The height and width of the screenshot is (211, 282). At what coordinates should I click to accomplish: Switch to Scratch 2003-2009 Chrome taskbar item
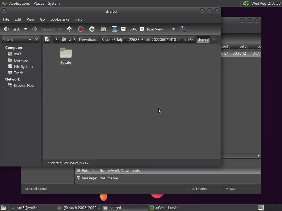tap(79, 208)
